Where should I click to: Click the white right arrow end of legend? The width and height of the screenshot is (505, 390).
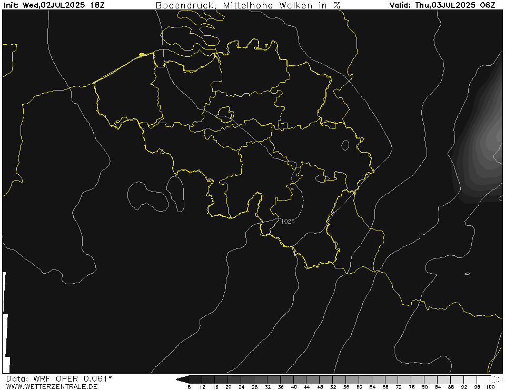[x=496, y=379]
